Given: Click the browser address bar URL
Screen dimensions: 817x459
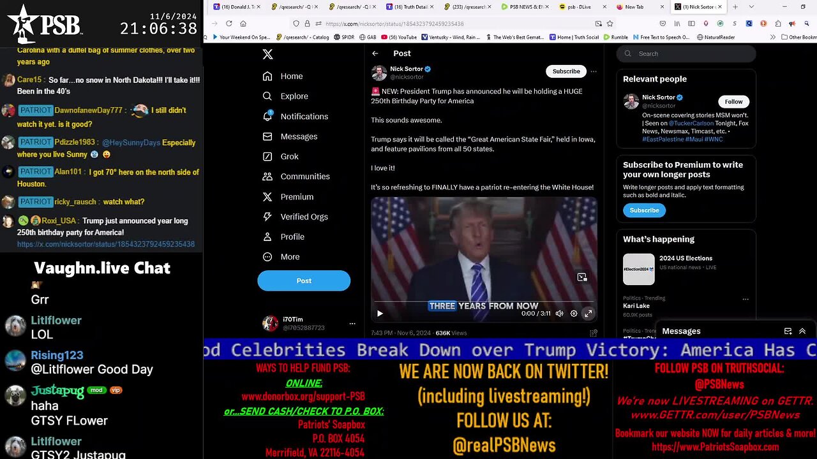Looking at the screenshot, I should point(394,24).
